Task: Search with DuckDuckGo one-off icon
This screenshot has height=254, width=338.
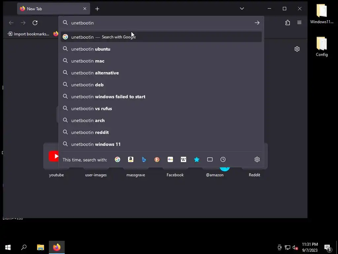Action: pyautogui.click(x=157, y=159)
